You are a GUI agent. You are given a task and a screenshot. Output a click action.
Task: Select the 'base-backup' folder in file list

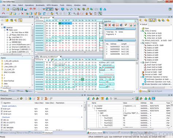(9, 81)
